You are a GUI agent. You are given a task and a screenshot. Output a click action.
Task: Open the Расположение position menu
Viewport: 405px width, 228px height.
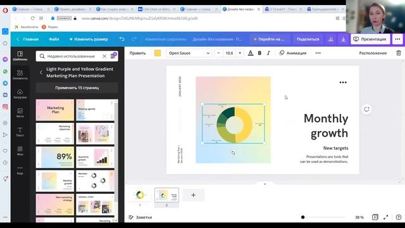point(373,53)
